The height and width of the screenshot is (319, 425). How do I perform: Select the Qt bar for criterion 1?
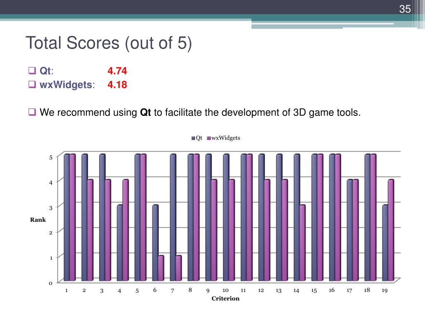pos(67,217)
